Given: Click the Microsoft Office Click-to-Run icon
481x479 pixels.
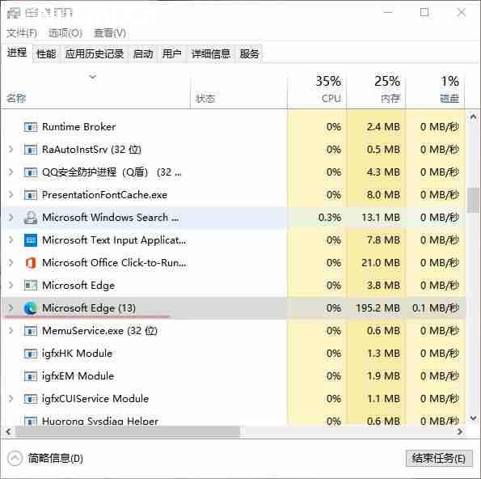Looking at the screenshot, I should pos(31,263).
